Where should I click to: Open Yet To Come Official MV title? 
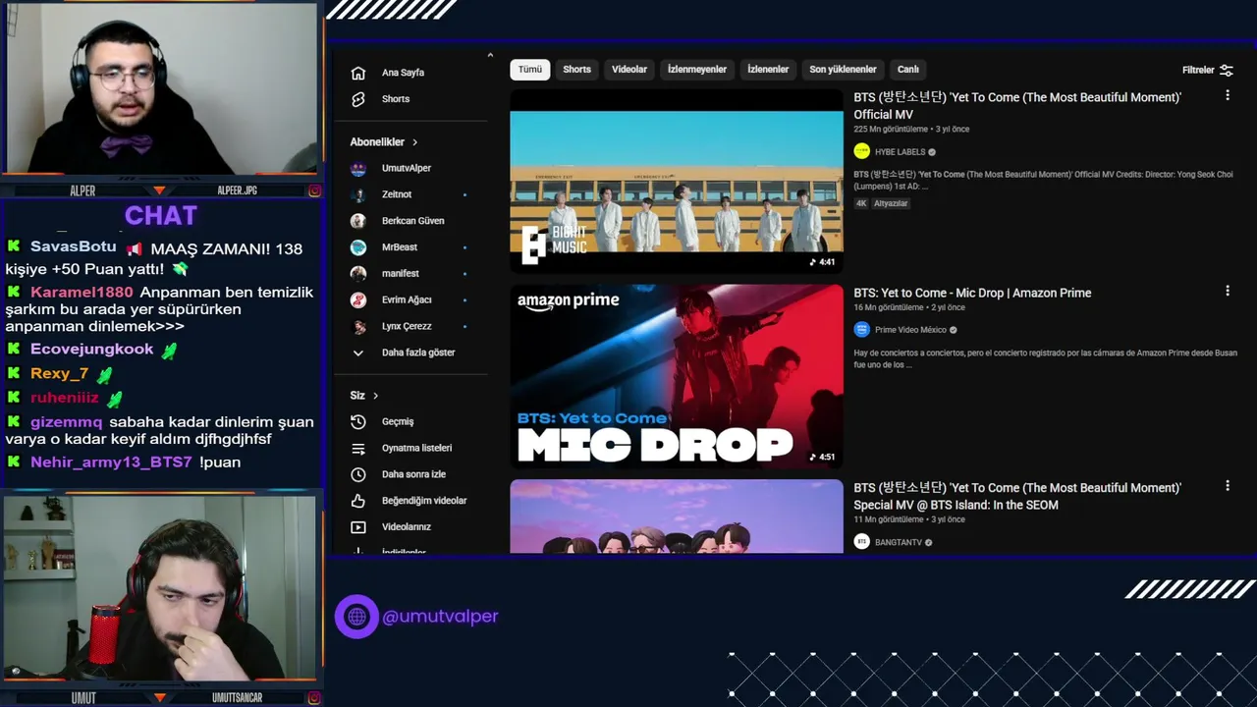1017,106
